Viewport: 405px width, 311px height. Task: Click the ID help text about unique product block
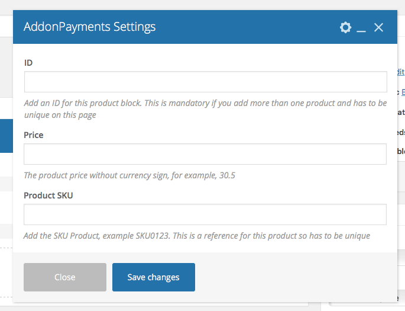[205, 109]
